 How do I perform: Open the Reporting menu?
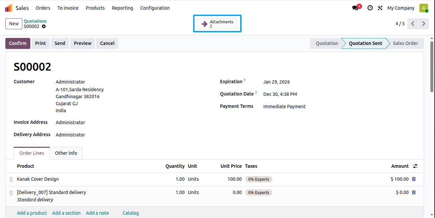pos(123,8)
